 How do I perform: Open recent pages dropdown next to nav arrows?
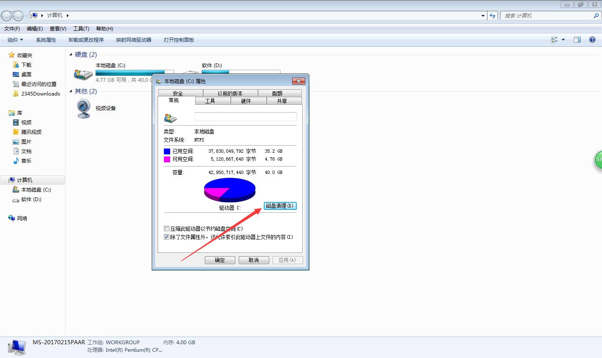point(26,16)
